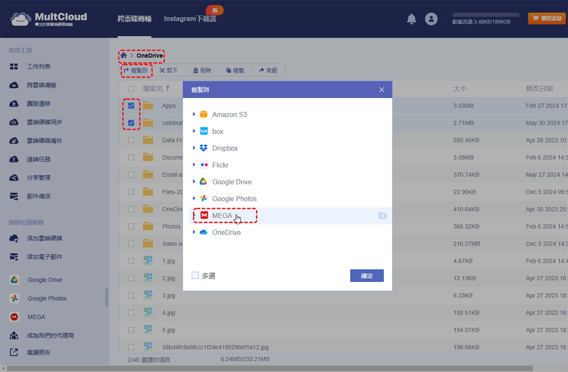Click 複製到 toolbar button
Screen dimensions: 568x372
135,71
